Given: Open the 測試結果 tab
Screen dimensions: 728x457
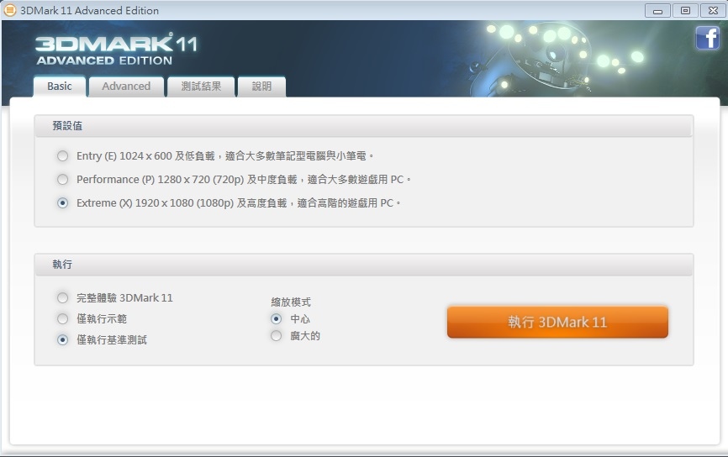Looking at the screenshot, I should point(201,87).
